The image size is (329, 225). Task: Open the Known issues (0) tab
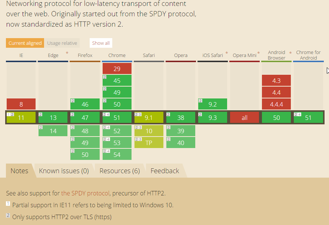tap(64, 171)
